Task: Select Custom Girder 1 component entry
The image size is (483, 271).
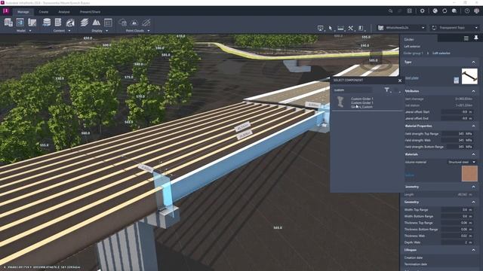Action: coord(367,102)
